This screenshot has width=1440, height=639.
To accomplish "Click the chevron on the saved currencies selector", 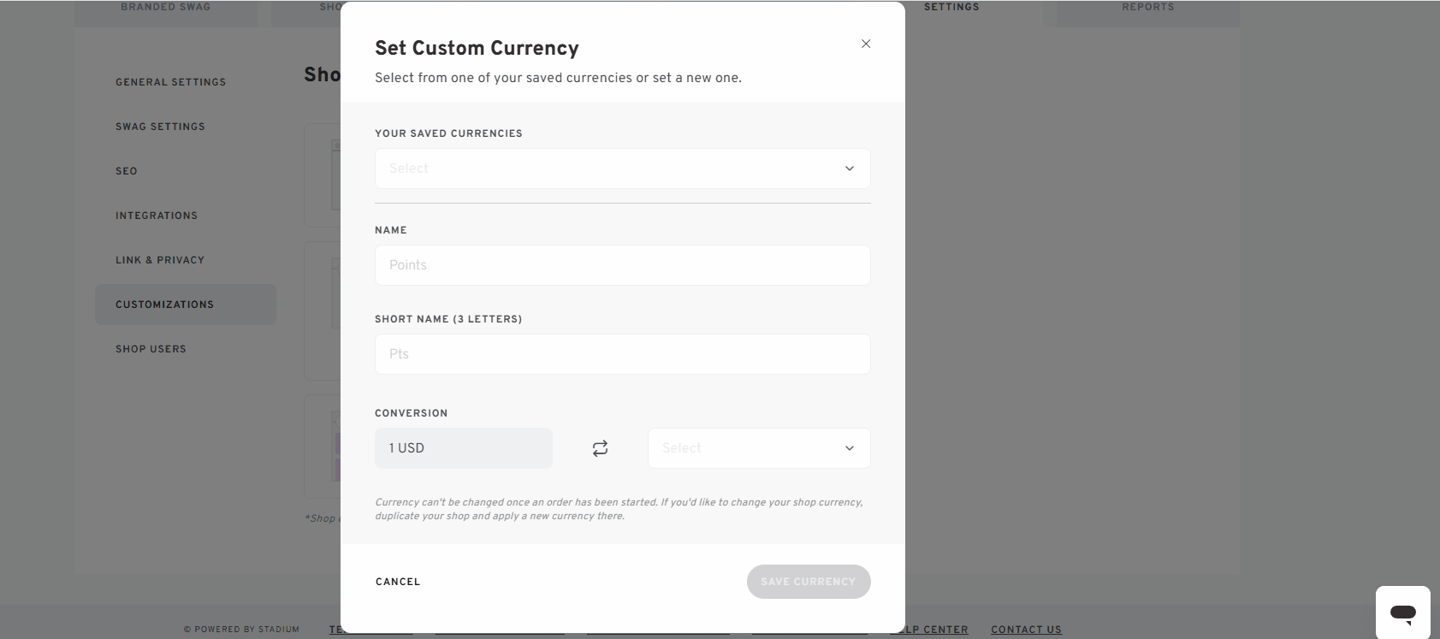I will (850, 169).
